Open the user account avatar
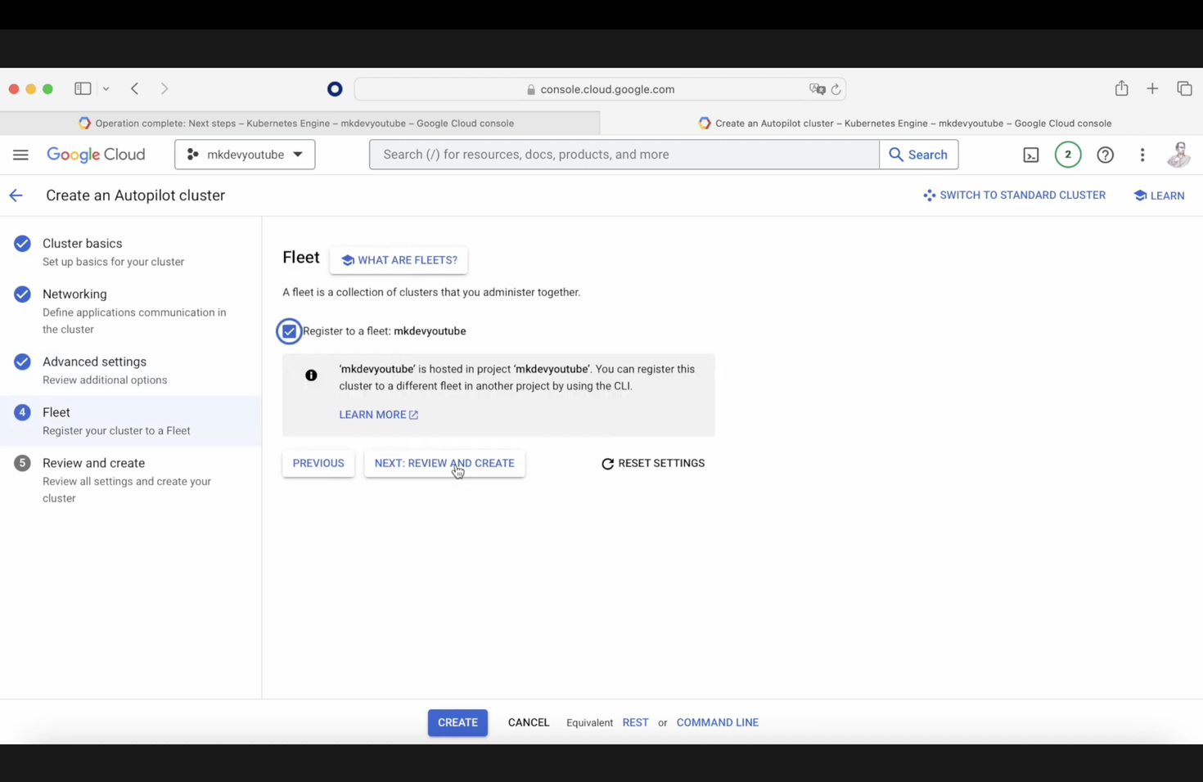 pos(1178,155)
